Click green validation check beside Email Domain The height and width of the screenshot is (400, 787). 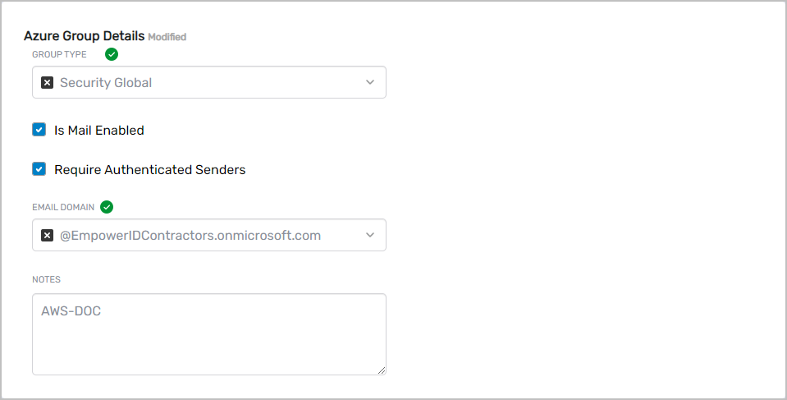coord(107,207)
